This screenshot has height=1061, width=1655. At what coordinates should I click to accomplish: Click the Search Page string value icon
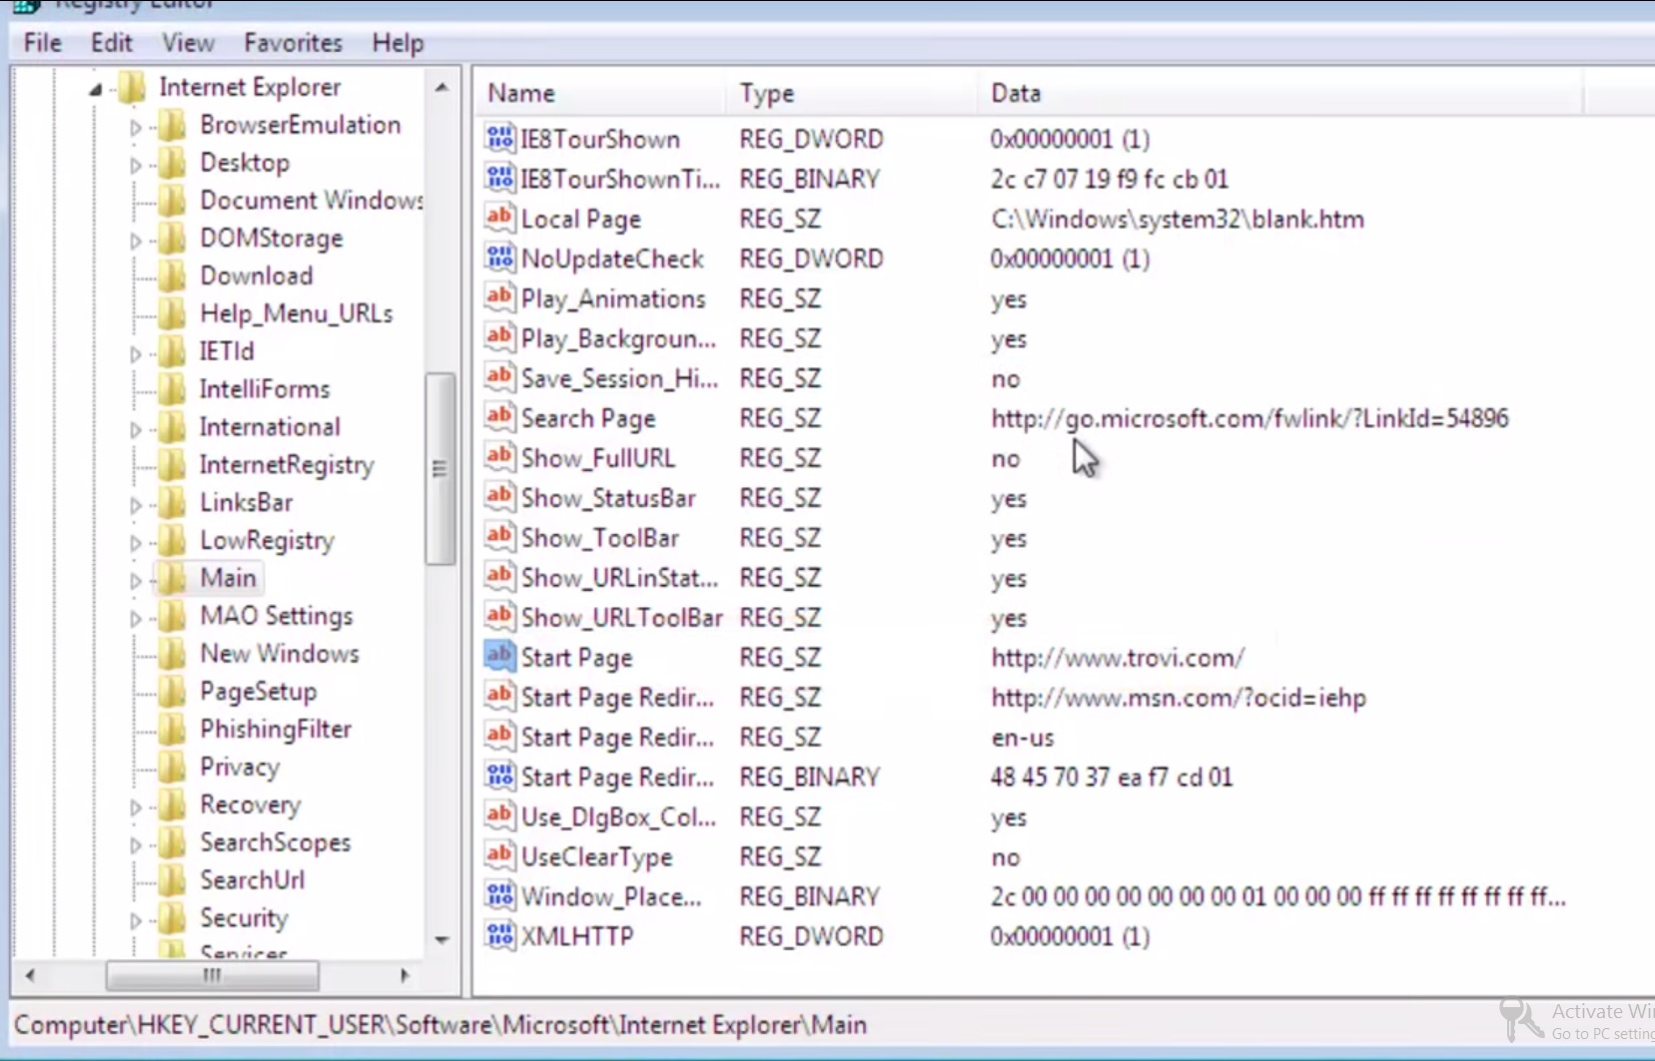click(x=499, y=416)
